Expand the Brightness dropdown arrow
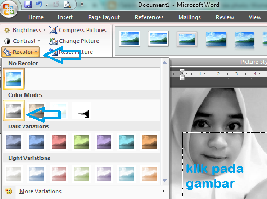The height and width of the screenshot is (199, 267). tap(44, 30)
